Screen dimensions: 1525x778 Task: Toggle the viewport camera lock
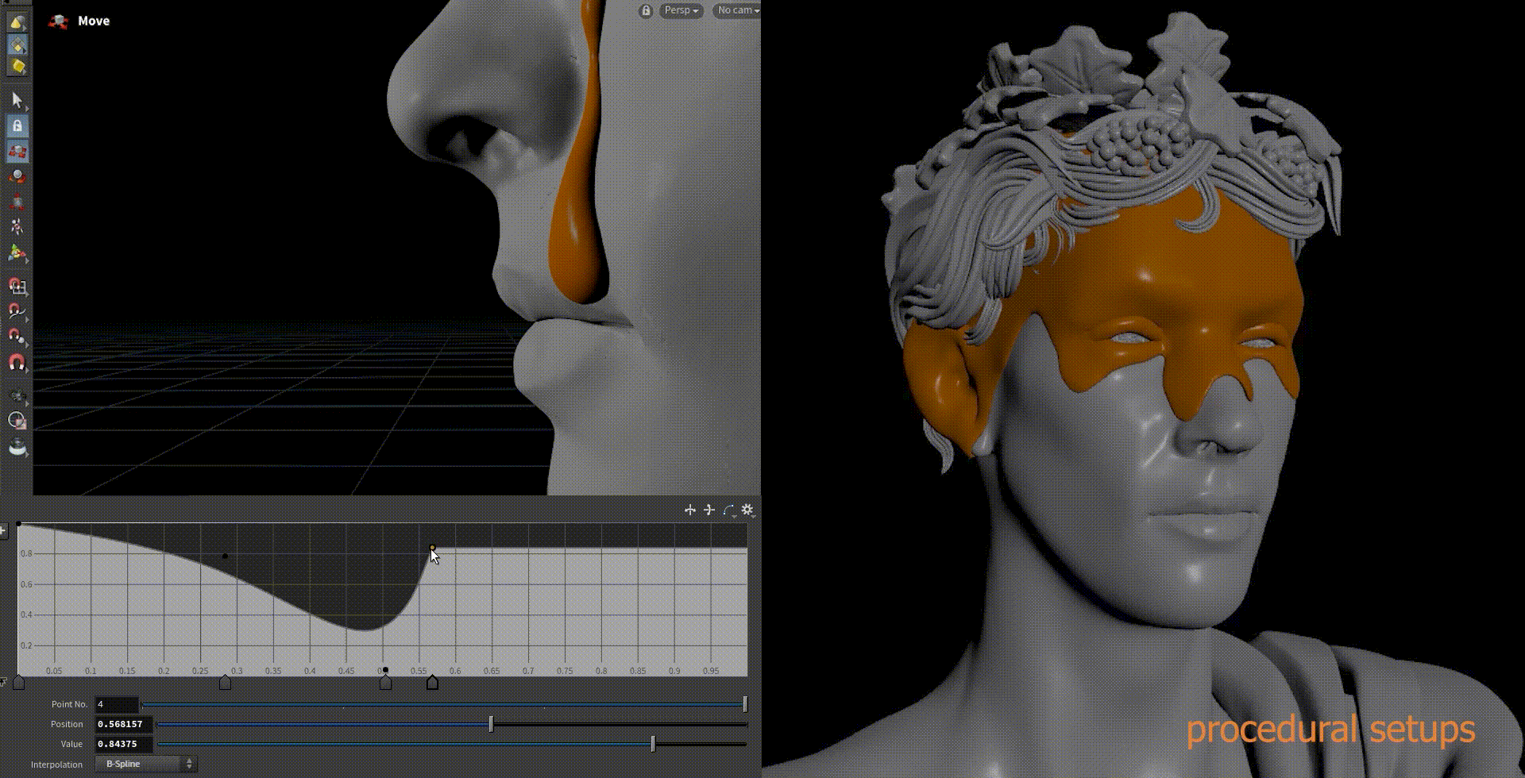click(646, 11)
